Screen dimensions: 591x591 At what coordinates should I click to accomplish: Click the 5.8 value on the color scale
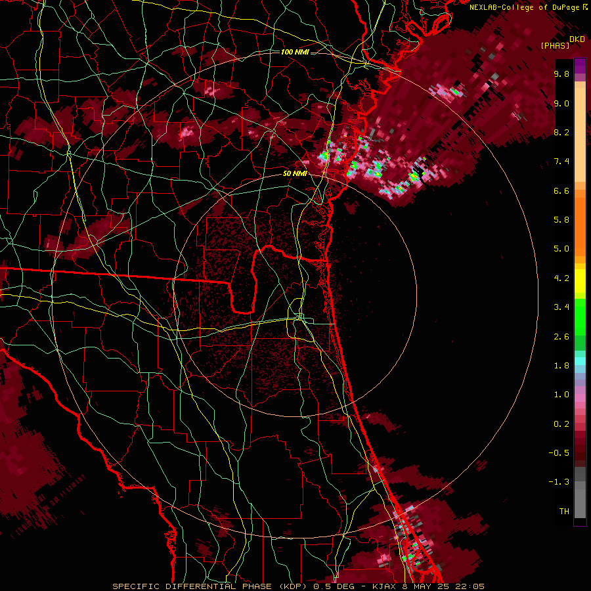[561, 220]
